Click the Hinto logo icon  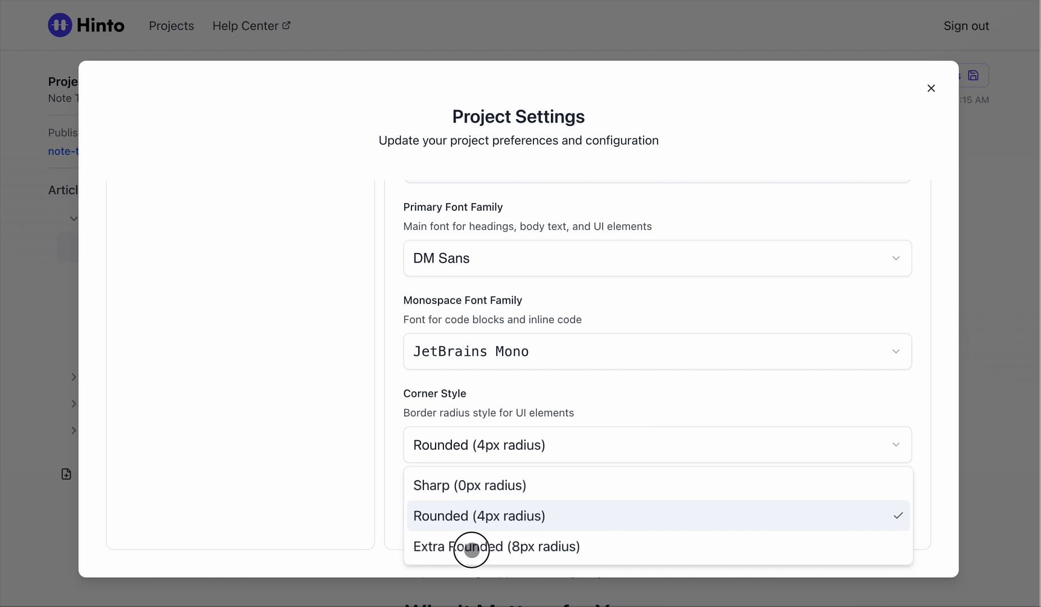click(60, 25)
